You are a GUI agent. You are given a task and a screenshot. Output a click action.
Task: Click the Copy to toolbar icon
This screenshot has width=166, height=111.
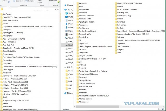[x=14, y=1]
